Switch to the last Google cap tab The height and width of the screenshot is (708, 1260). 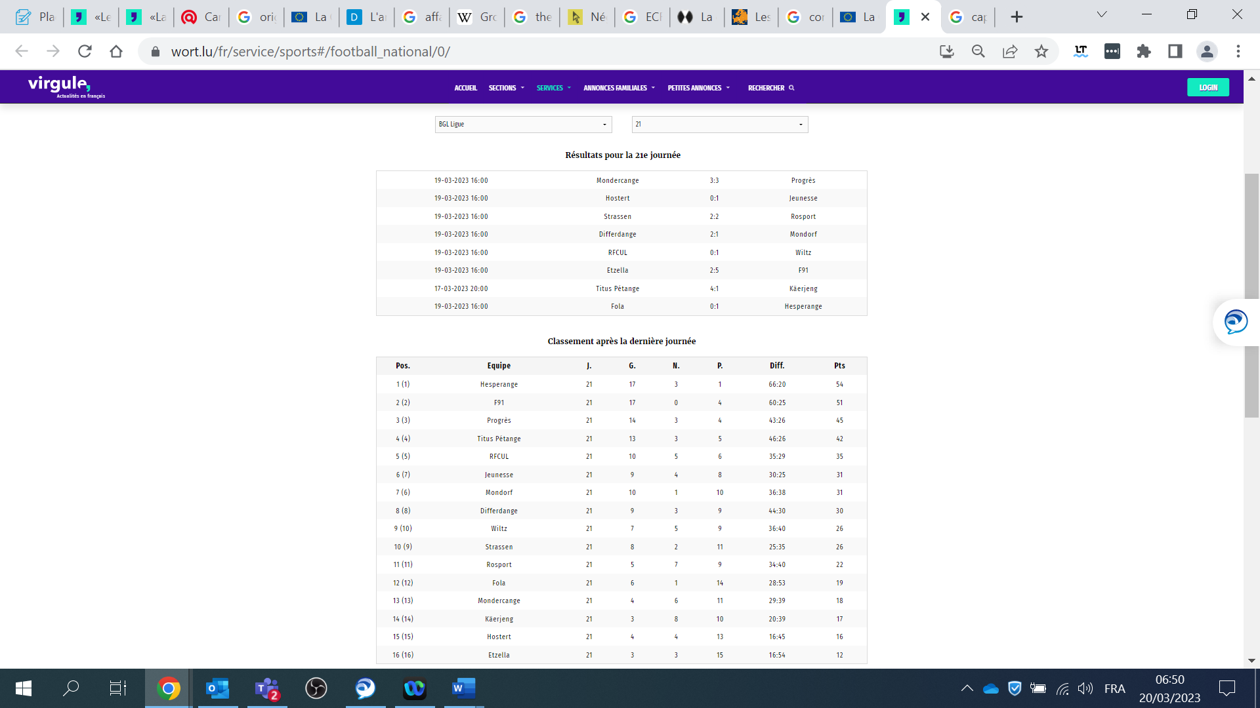tap(968, 17)
